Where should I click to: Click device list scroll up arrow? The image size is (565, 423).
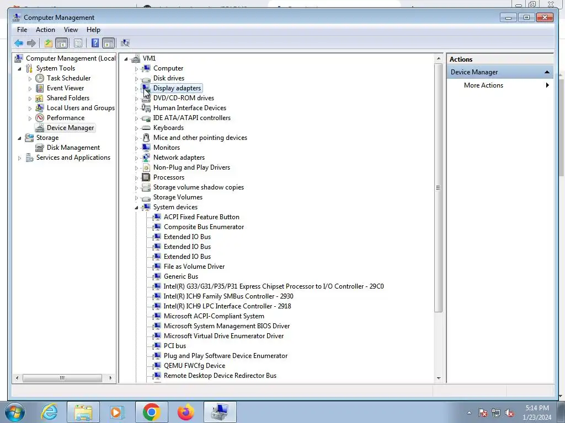439,58
